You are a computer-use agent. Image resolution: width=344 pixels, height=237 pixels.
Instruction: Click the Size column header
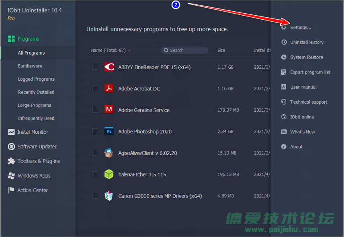(221, 51)
